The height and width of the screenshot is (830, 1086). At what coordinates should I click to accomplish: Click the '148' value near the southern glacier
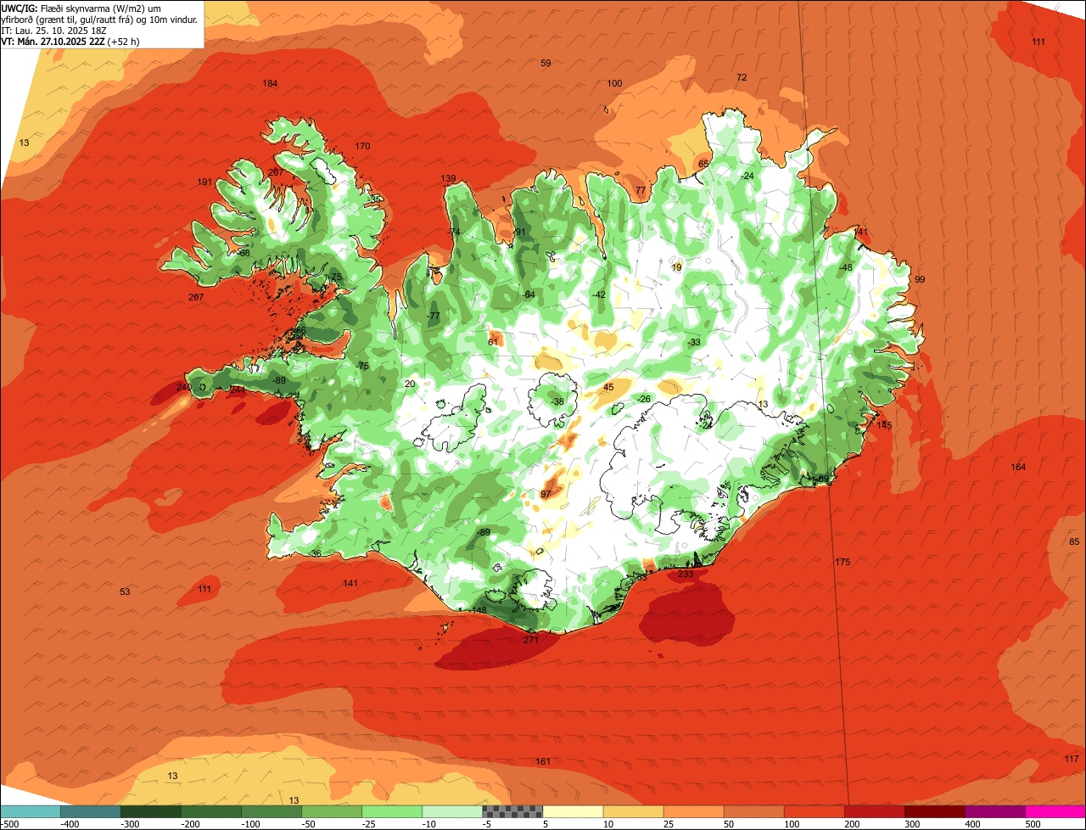click(479, 610)
